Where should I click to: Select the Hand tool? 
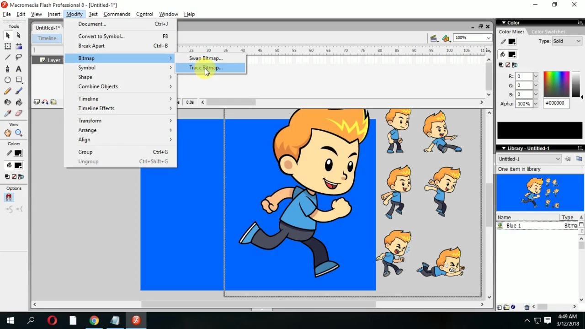(8, 133)
